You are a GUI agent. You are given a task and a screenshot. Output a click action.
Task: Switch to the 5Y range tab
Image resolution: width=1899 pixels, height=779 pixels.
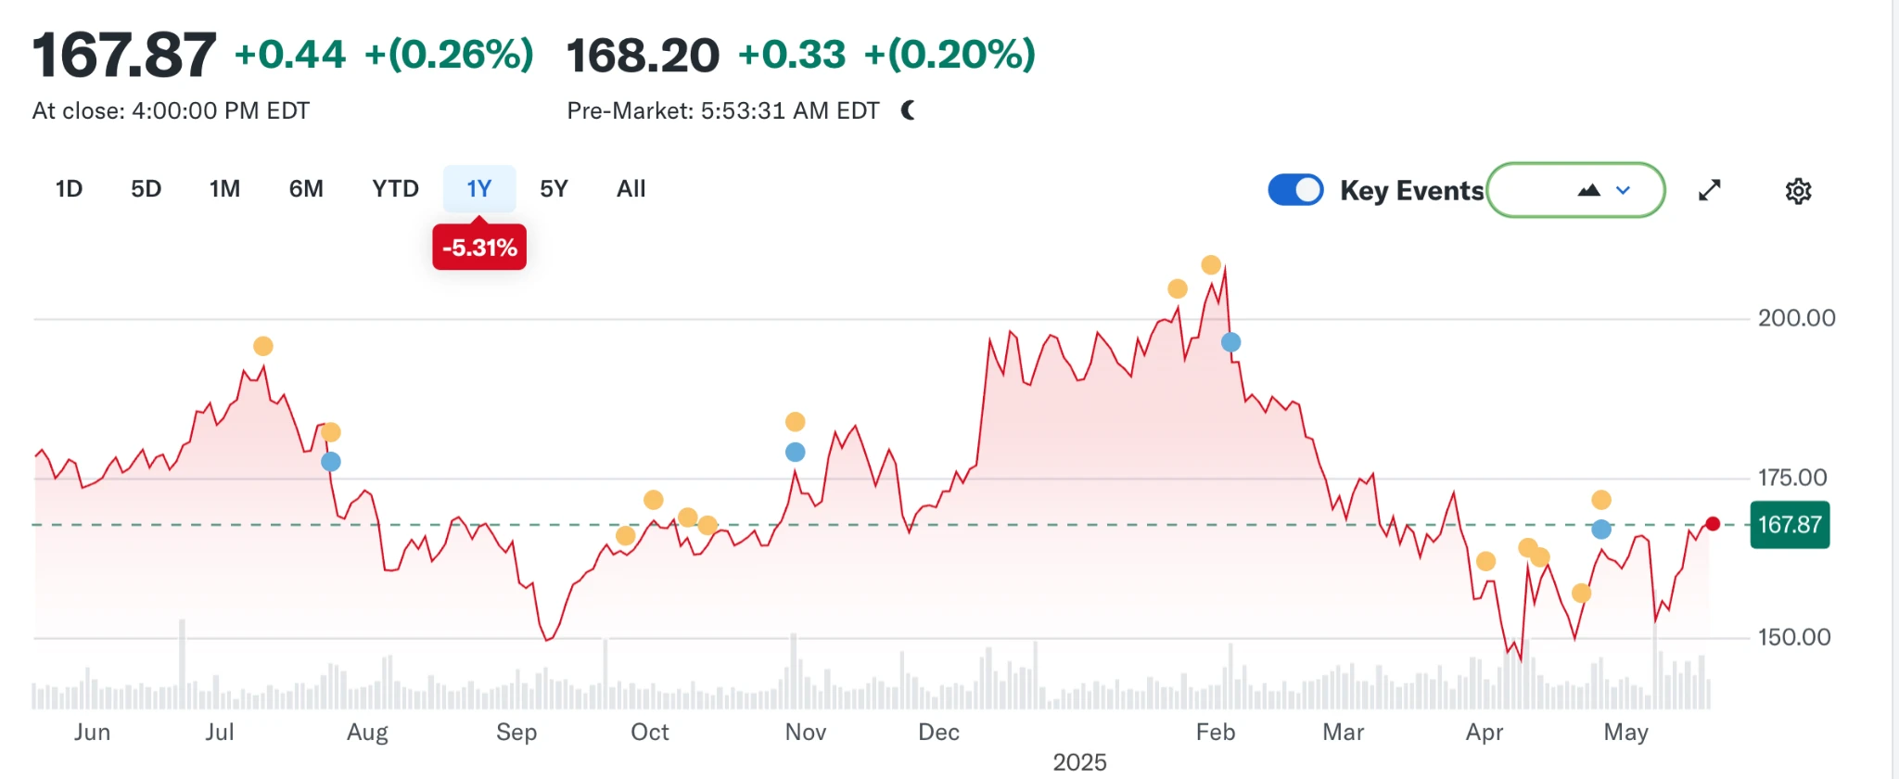click(554, 189)
